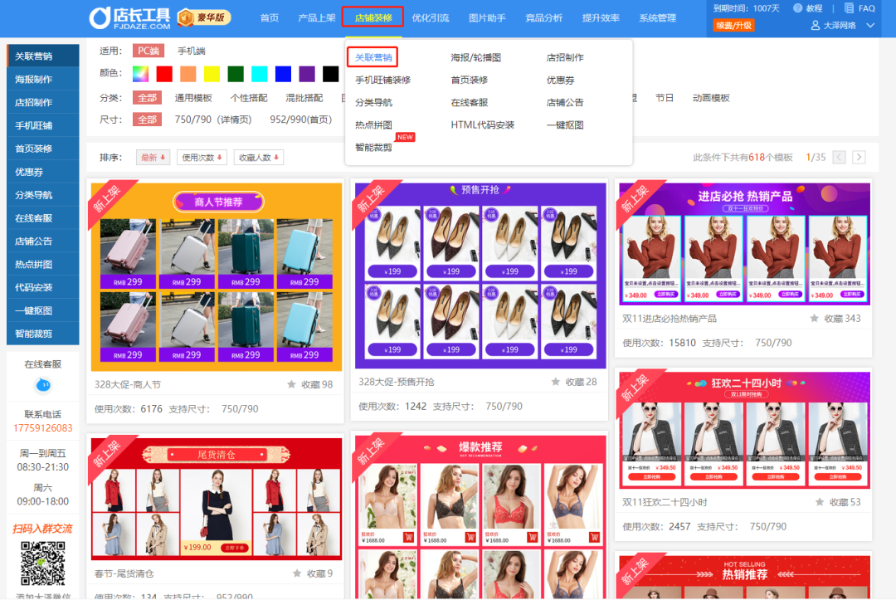Image resolution: width=896 pixels, height=600 pixels.
Task: Pick the yellow color swatch
Action: pyautogui.click(x=212, y=74)
